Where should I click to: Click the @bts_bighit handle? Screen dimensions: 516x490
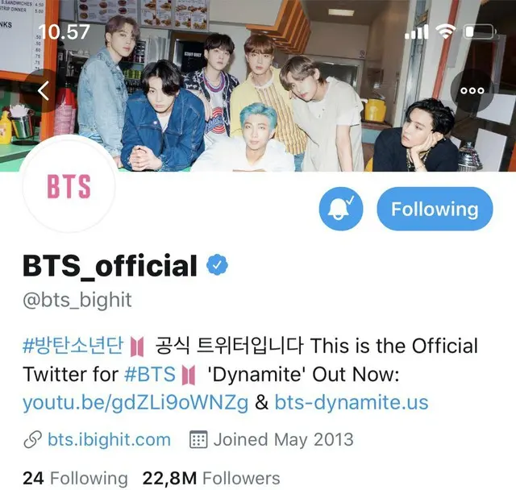(x=77, y=300)
